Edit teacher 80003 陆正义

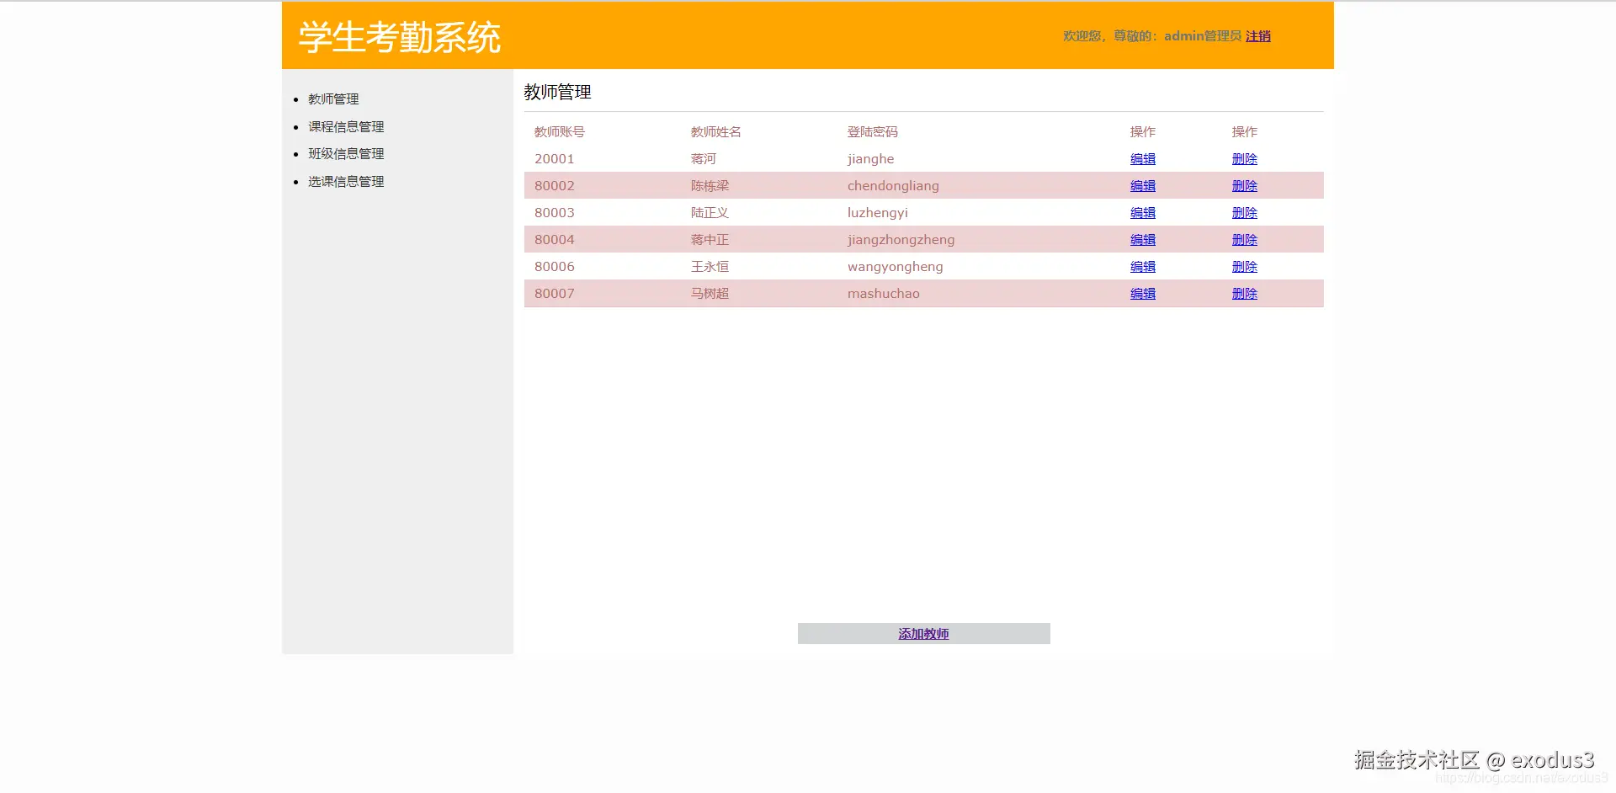pos(1143,213)
